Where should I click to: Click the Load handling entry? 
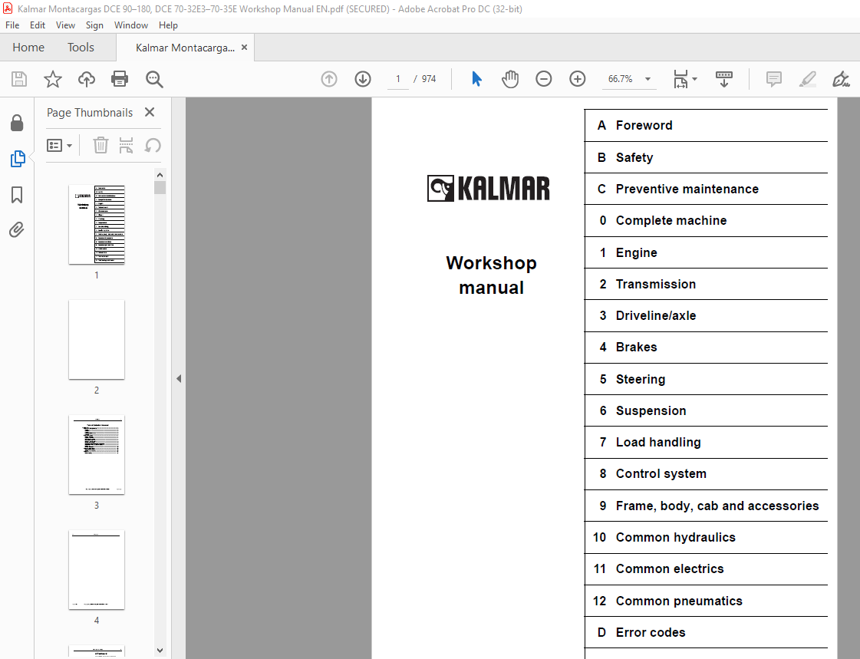click(x=706, y=443)
